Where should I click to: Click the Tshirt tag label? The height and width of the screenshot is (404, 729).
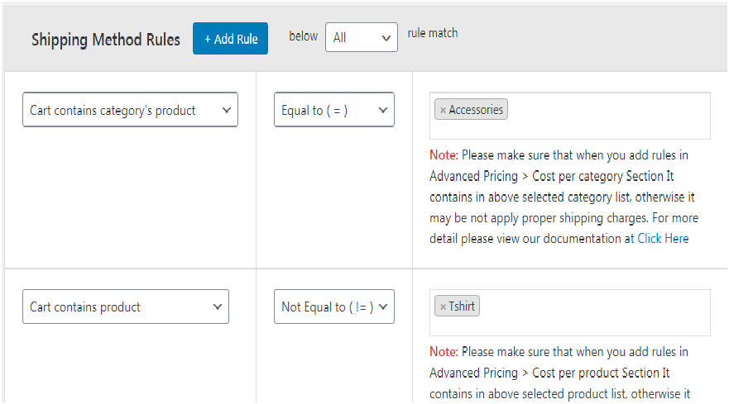click(463, 307)
